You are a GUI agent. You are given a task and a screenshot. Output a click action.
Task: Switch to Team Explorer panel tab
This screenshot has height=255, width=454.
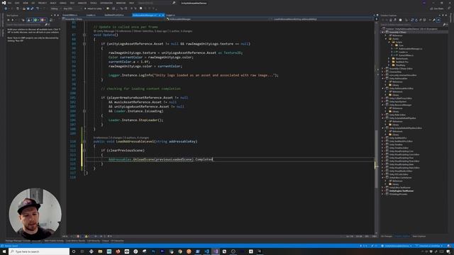click(419, 236)
